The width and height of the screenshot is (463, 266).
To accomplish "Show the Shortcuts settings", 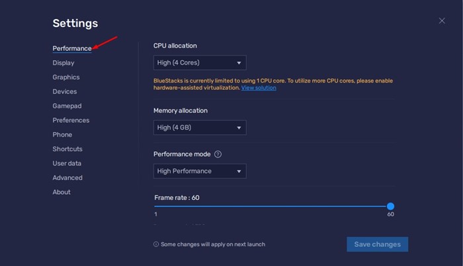I will pos(67,149).
